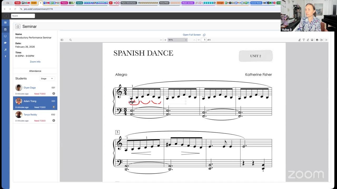Open the Piano Adventures tab group
Viewport: 337px width, 189px height.
[x=129, y=3]
